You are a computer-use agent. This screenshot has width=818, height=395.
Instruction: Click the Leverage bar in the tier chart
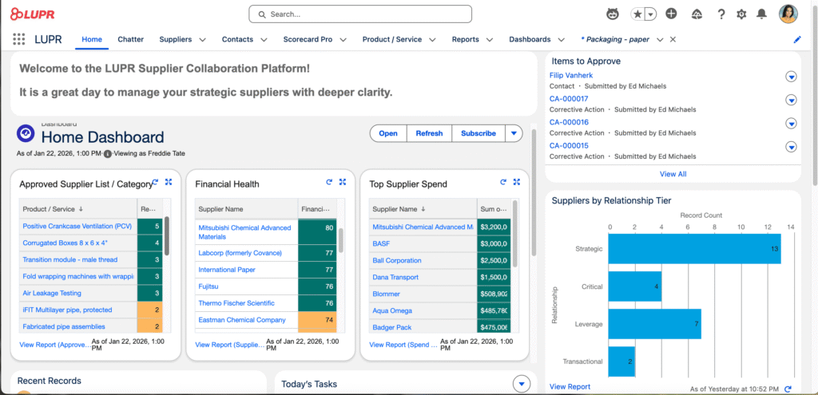click(655, 324)
